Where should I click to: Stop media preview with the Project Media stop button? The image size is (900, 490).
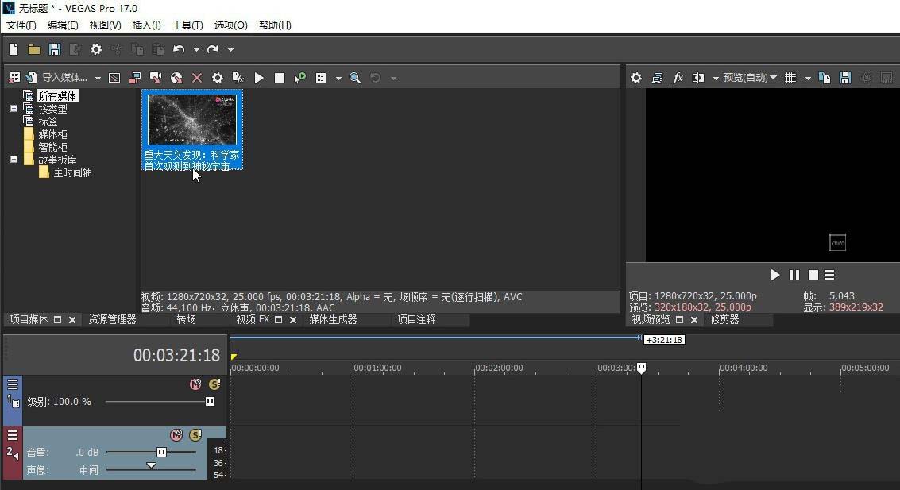280,78
